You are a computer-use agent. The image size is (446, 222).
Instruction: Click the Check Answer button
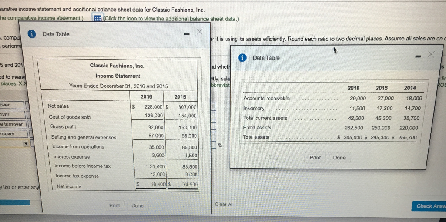[x=429, y=206]
